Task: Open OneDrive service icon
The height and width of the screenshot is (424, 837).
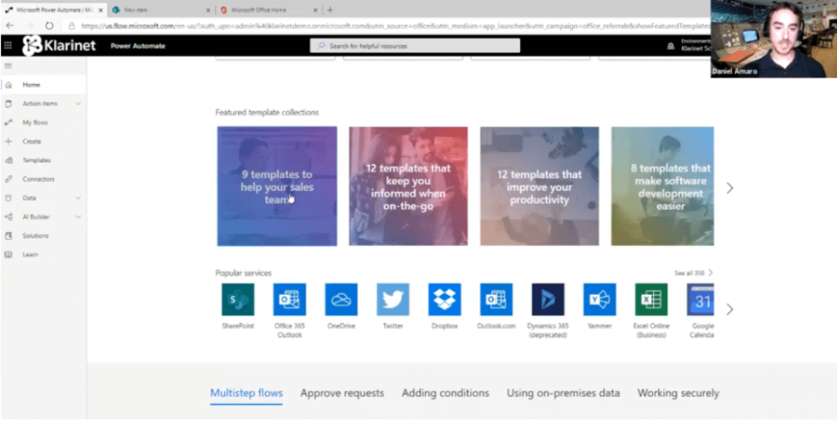Action: (341, 299)
